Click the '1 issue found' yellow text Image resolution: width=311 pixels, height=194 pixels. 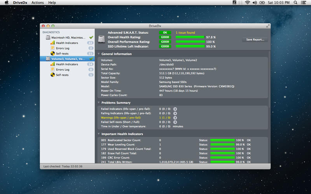point(185,33)
